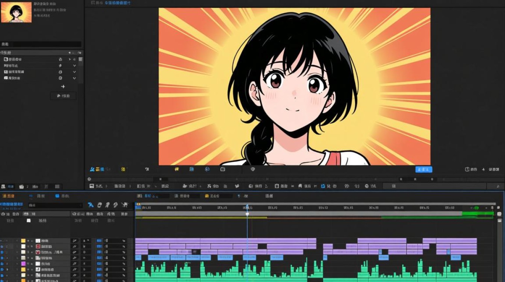Click the outlined button under the project plus icon
Screen dimensions: 505x282
[x=63, y=96]
